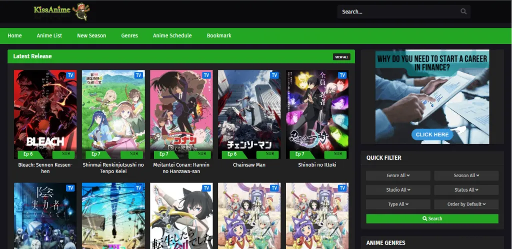The width and height of the screenshot is (512, 249).
Task: Click Shinobi no Ittoki title link
Action: pyautogui.click(x=317, y=165)
